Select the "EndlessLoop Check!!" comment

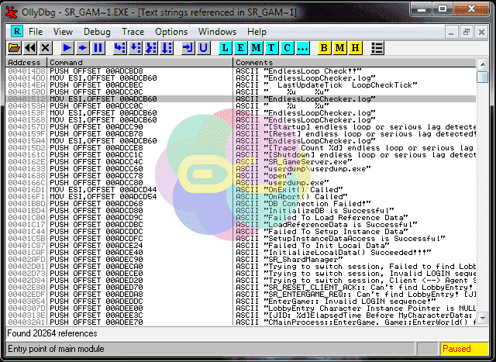click(298, 71)
